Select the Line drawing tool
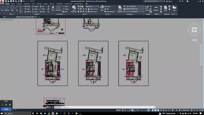The image size is (204, 115). (x=2, y=8)
